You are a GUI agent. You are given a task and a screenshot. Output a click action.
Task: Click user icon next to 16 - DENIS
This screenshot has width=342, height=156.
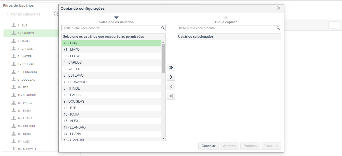(14, 134)
